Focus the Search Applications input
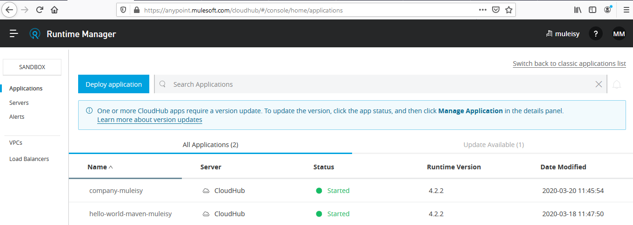 point(381,84)
